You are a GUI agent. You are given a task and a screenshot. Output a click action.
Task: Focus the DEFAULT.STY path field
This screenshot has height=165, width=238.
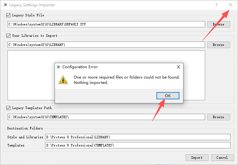click(106, 24)
